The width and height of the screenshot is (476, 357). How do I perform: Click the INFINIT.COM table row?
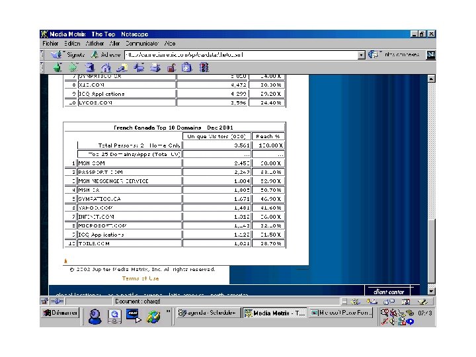175,217
